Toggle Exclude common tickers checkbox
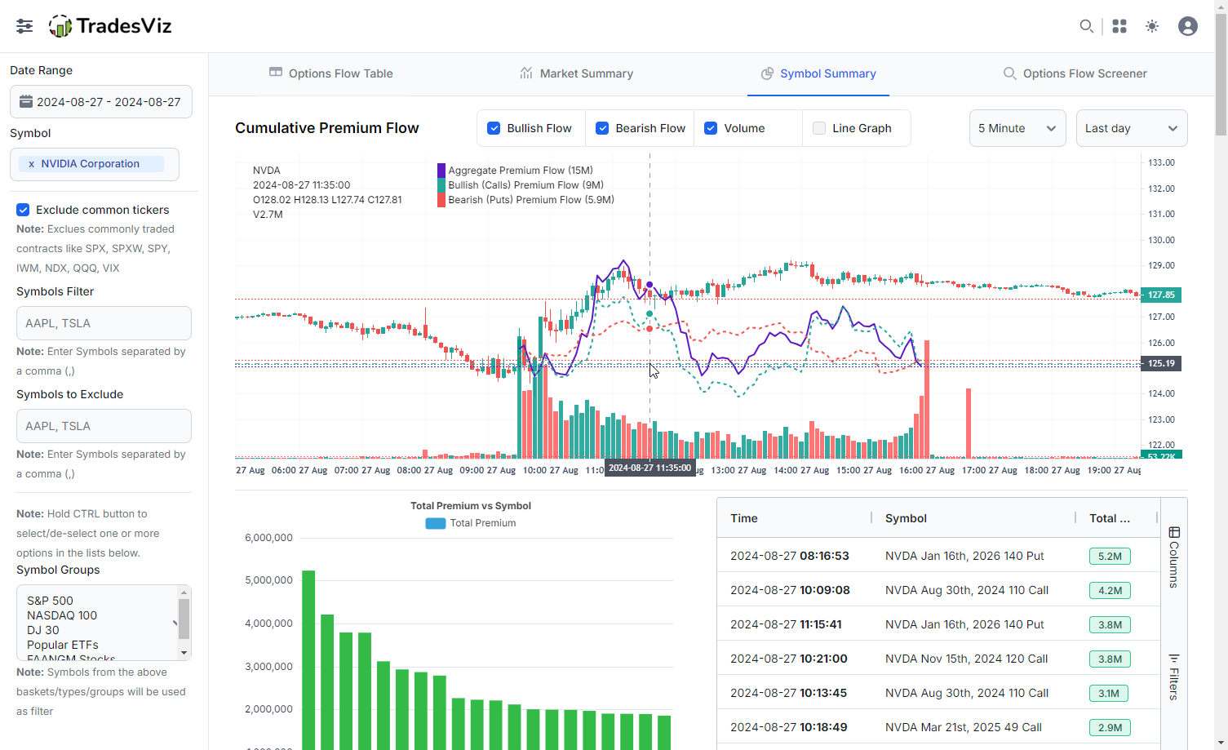Image resolution: width=1228 pixels, height=750 pixels. click(23, 210)
